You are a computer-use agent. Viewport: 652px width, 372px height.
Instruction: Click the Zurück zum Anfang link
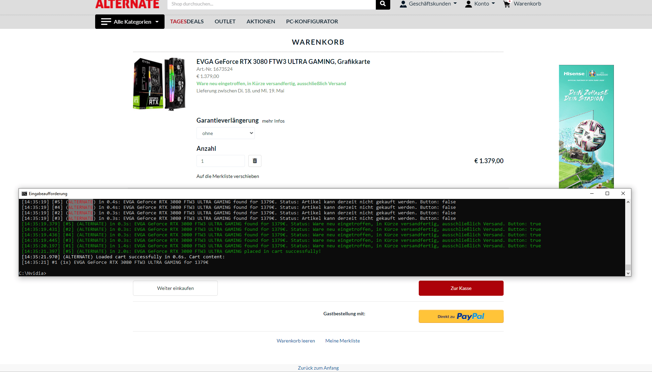coord(318,368)
